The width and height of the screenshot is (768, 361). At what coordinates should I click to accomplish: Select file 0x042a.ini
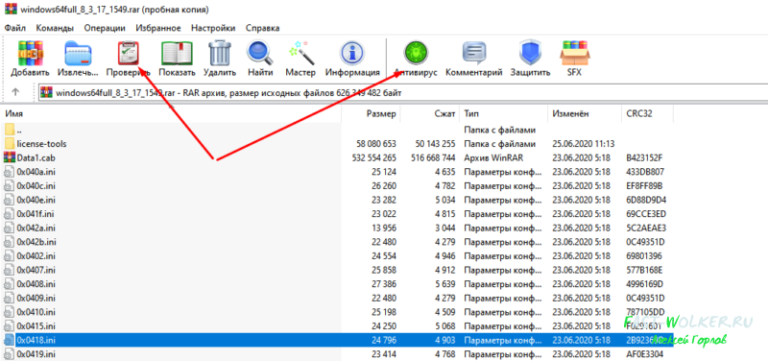(x=36, y=228)
